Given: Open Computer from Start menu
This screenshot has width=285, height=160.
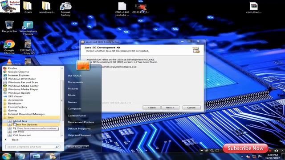Looking at the screenshot, I should 74,108.
